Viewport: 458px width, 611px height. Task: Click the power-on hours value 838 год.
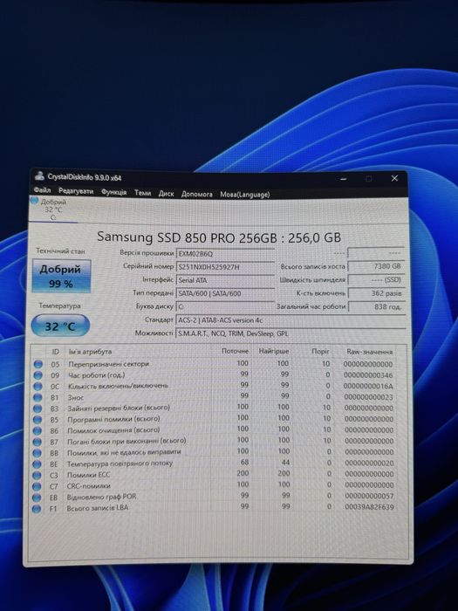376,307
